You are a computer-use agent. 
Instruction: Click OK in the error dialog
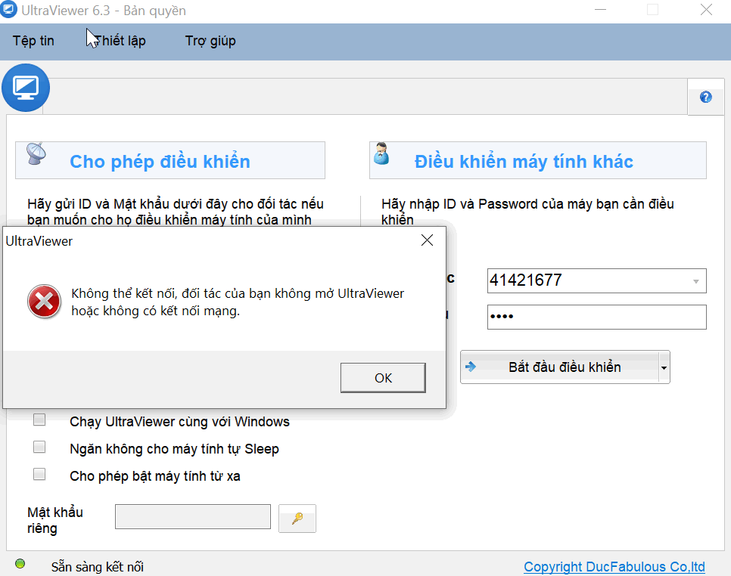pyautogui.click(x=383, y=378)
